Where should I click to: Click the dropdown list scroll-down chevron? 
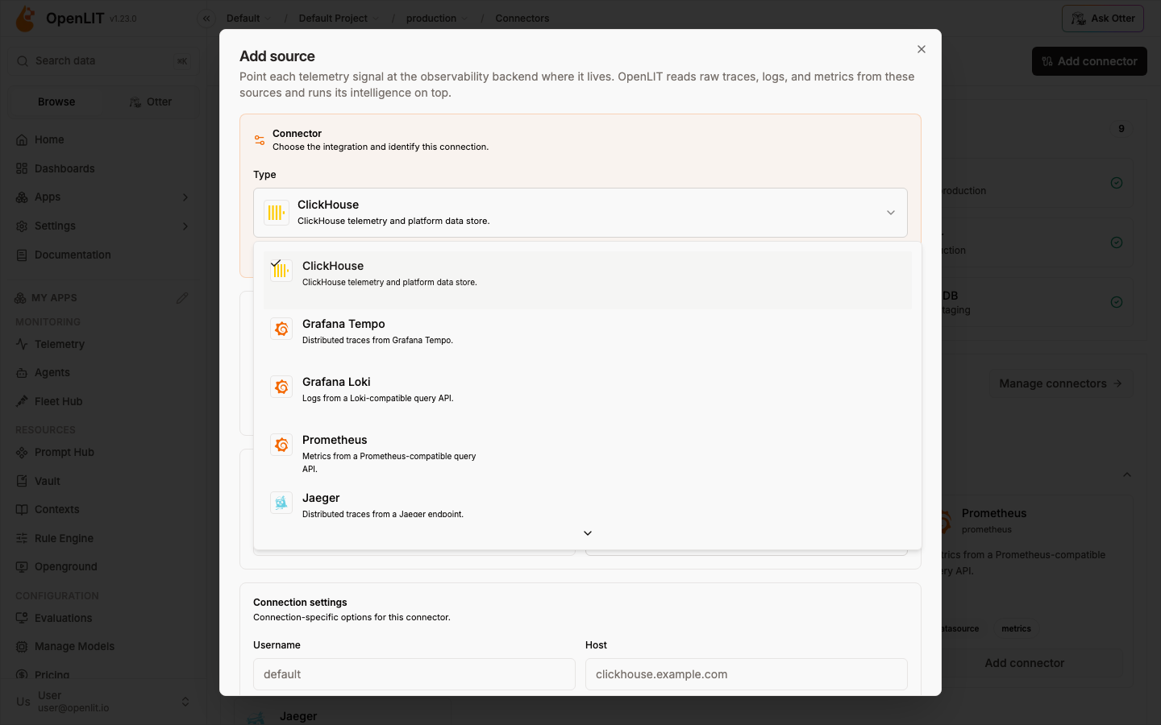click(588, 533)
